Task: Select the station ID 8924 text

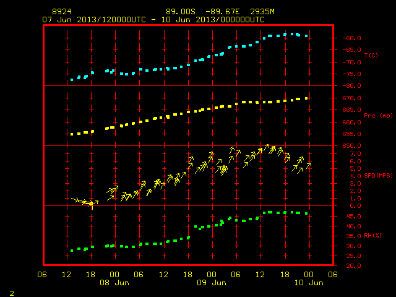Action: coord(62,12)
